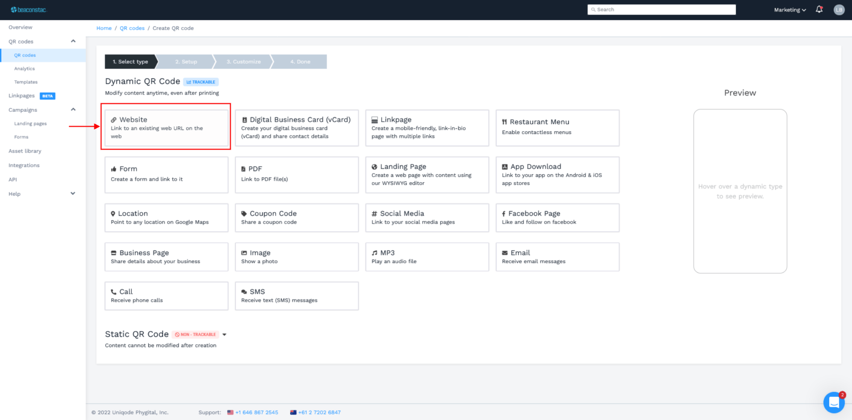
Task: Expand the Help sidebar menu
Action: (73, 193)
